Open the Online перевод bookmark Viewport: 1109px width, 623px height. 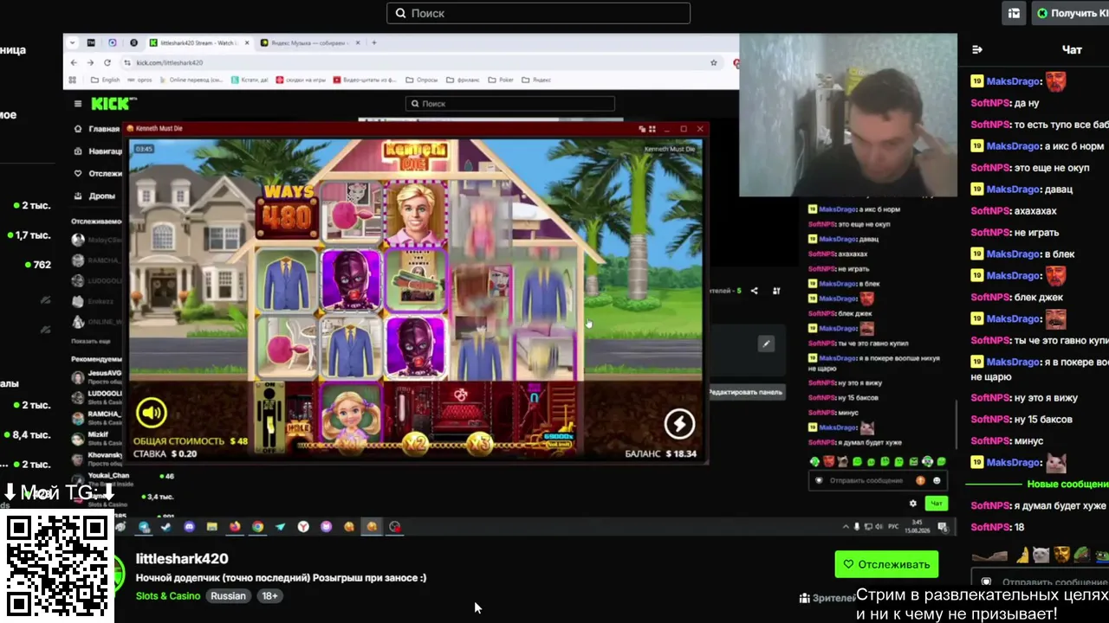[x=190, y=80]
